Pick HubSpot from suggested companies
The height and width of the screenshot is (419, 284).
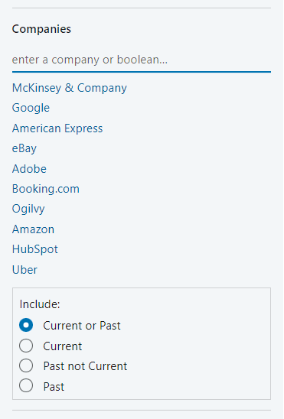(x=34, y=249)
